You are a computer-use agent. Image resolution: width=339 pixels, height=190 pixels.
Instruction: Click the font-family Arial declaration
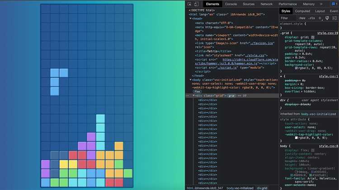pos(311,180)
